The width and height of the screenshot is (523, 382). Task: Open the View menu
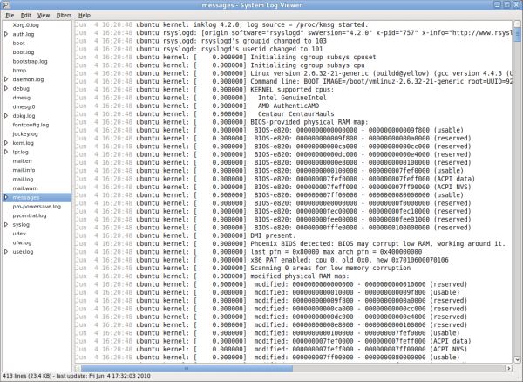[x=44, y=16]
